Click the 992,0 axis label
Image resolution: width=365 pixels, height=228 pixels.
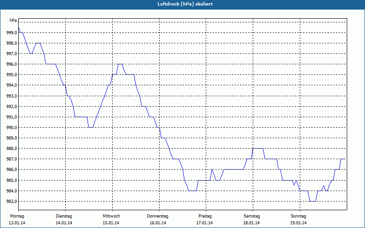point(12,107)
